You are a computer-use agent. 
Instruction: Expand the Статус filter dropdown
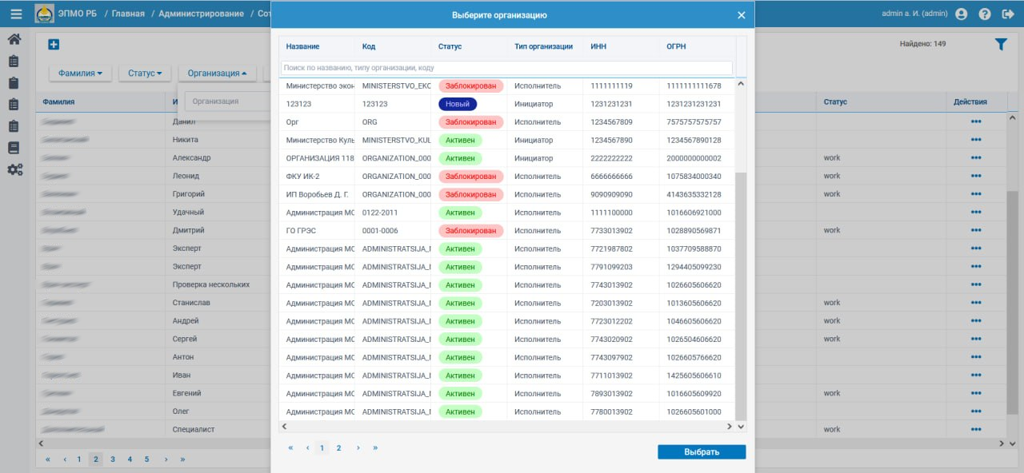click(145, 74)
